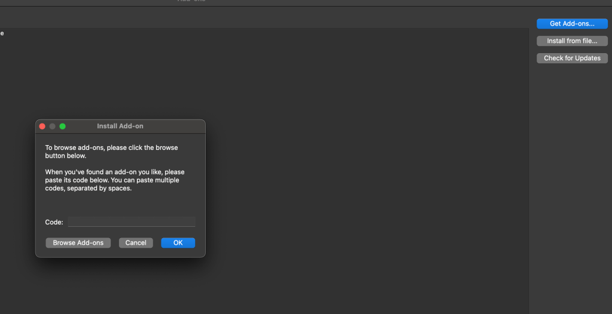
Task: Click the green zoom window button
Action: (62, 127)
